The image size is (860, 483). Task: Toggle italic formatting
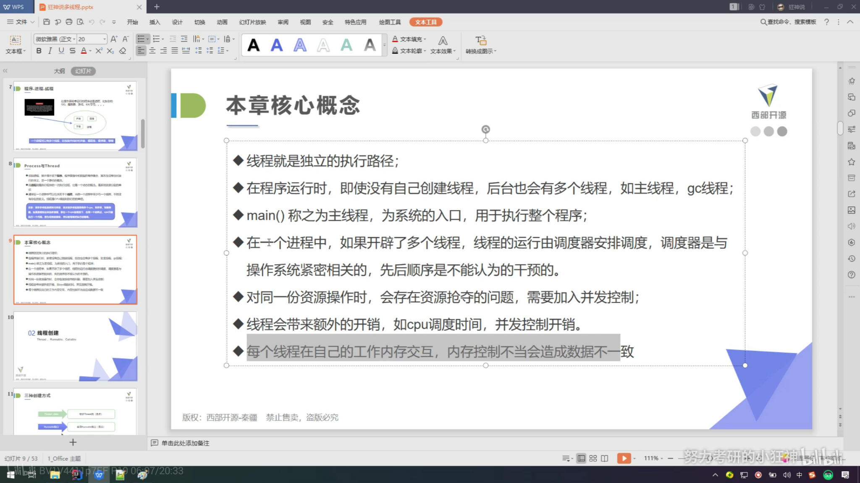tap(50, 51)
